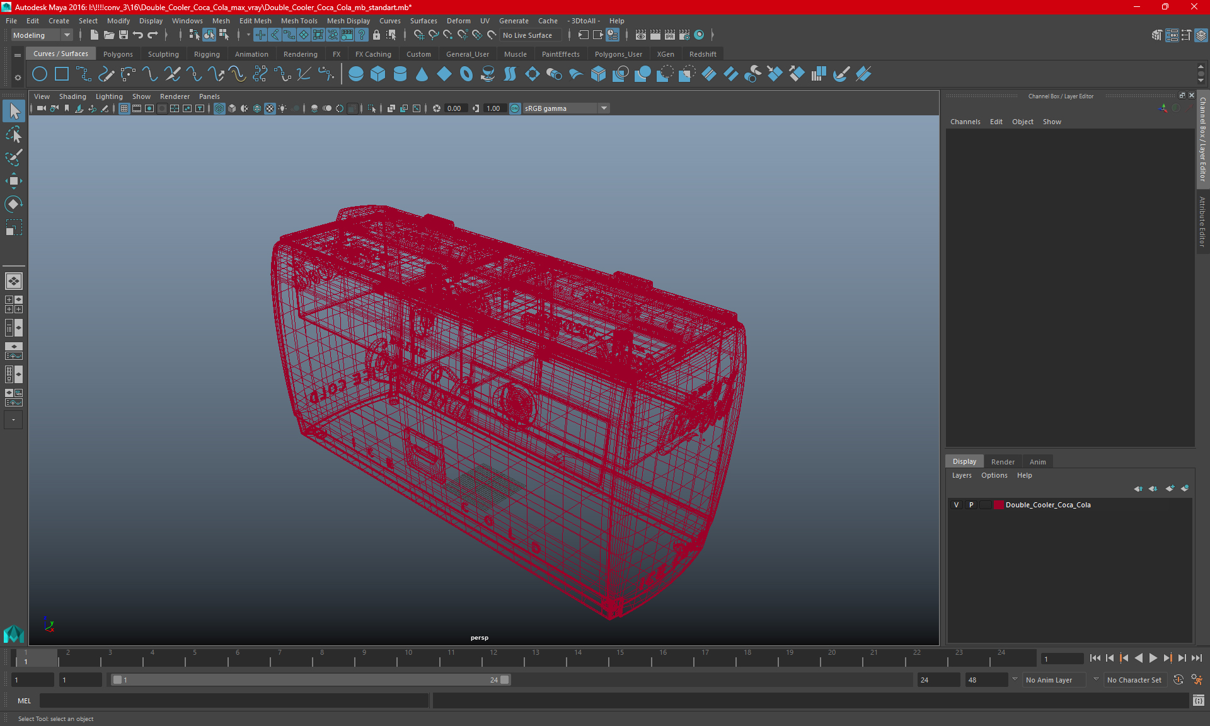Open the layer editor Options menu
The image size is (1210, 726).
click(x=994, y=475)
